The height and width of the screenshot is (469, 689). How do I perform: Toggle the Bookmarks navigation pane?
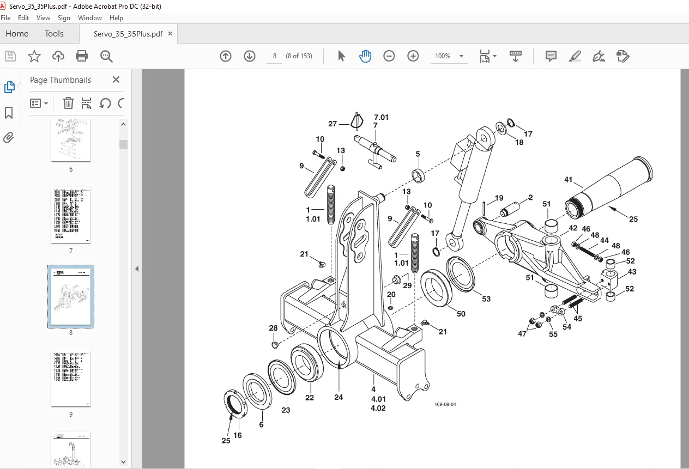pos(9,113)
